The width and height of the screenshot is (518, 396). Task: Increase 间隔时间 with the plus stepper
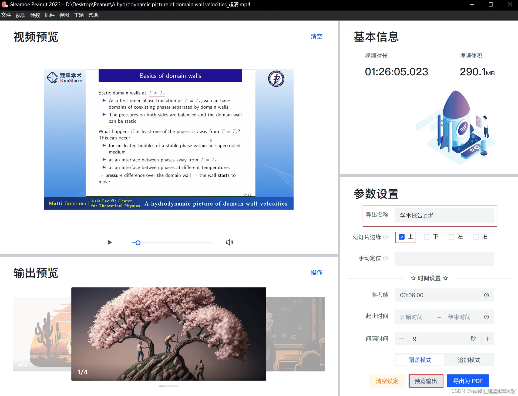pyautogui.click(x=487, y=339)
